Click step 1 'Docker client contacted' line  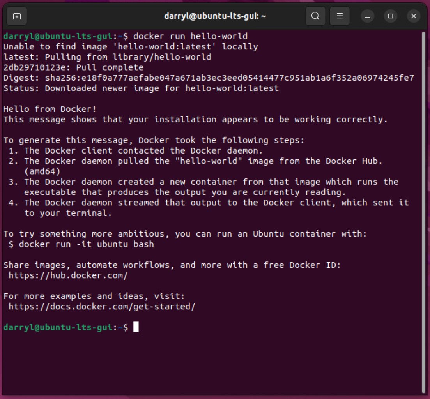pyautogui.click(x=136, y=151)
